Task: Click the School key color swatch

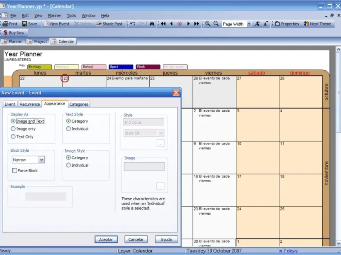Action: 94,67
